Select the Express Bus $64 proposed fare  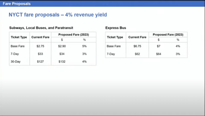coord(159,54)
